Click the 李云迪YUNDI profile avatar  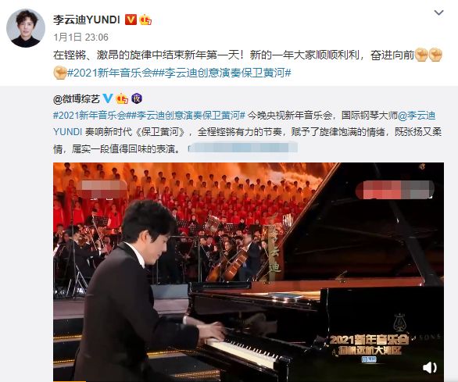[x=26, y=28]
